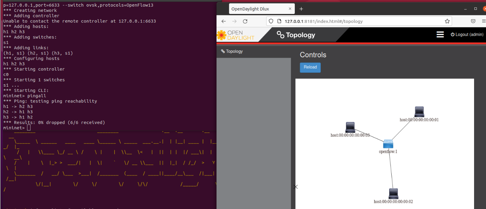Click the '0% dropped (6/6 received)' results line
The height and width of the screenshot is (209, 486).
[54, 123]
